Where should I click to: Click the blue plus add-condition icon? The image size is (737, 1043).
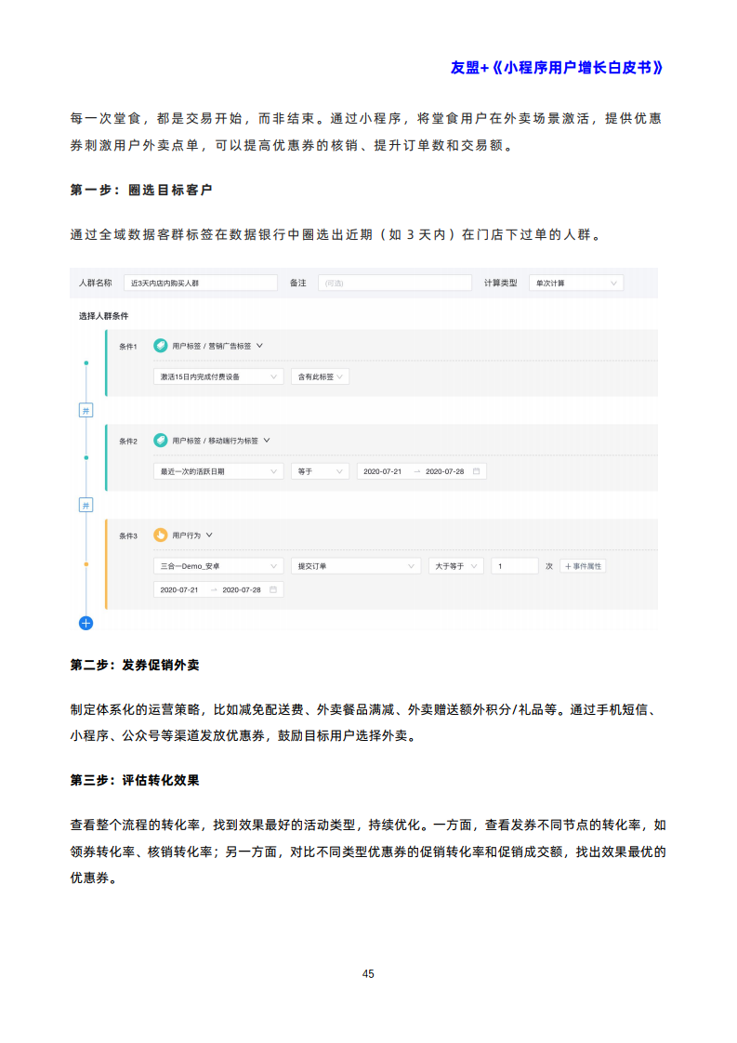coord(86,623)
